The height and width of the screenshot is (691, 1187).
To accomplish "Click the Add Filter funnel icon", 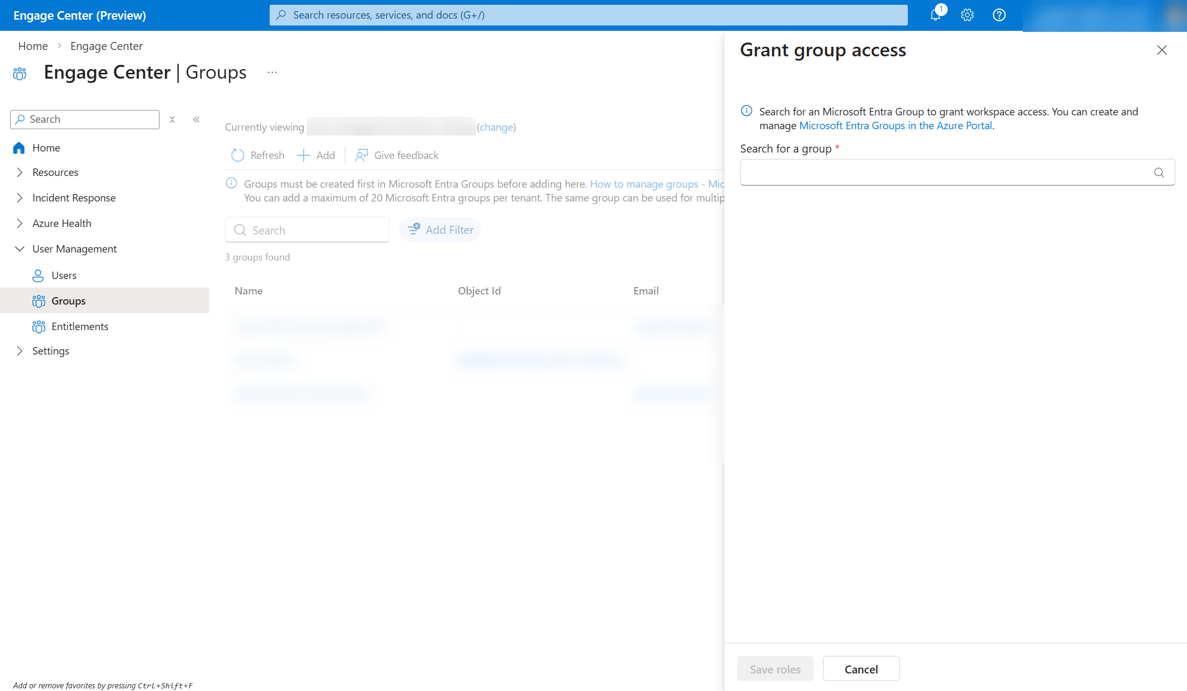I will pos(414,229).
